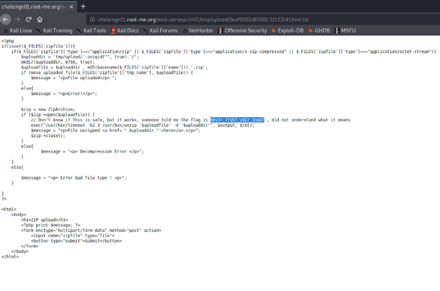Close the challenge01.root-me.org tab
The width and height of the screenshot is (440, 291).
click(71, 7)
